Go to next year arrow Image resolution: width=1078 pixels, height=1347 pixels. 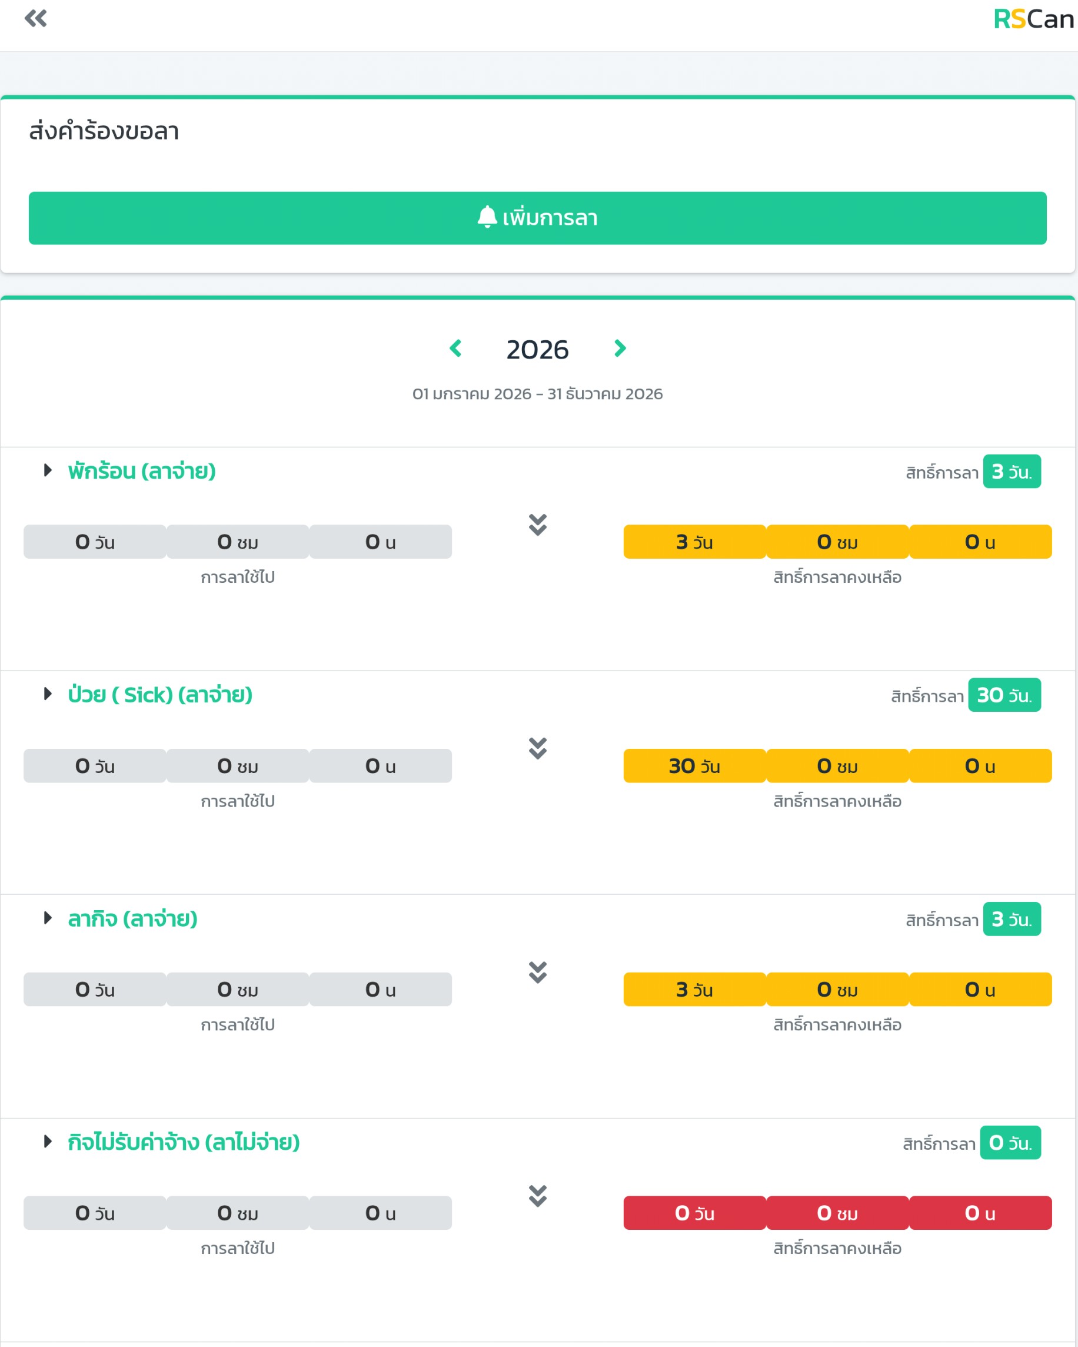[x=620, y=348]
